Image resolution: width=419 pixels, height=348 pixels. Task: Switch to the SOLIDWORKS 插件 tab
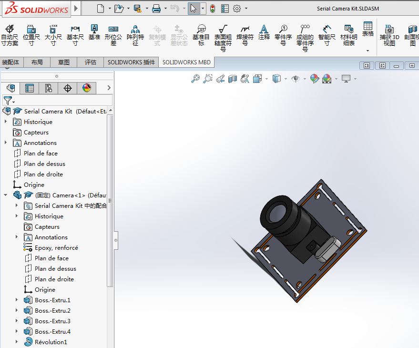pos(131,62)
